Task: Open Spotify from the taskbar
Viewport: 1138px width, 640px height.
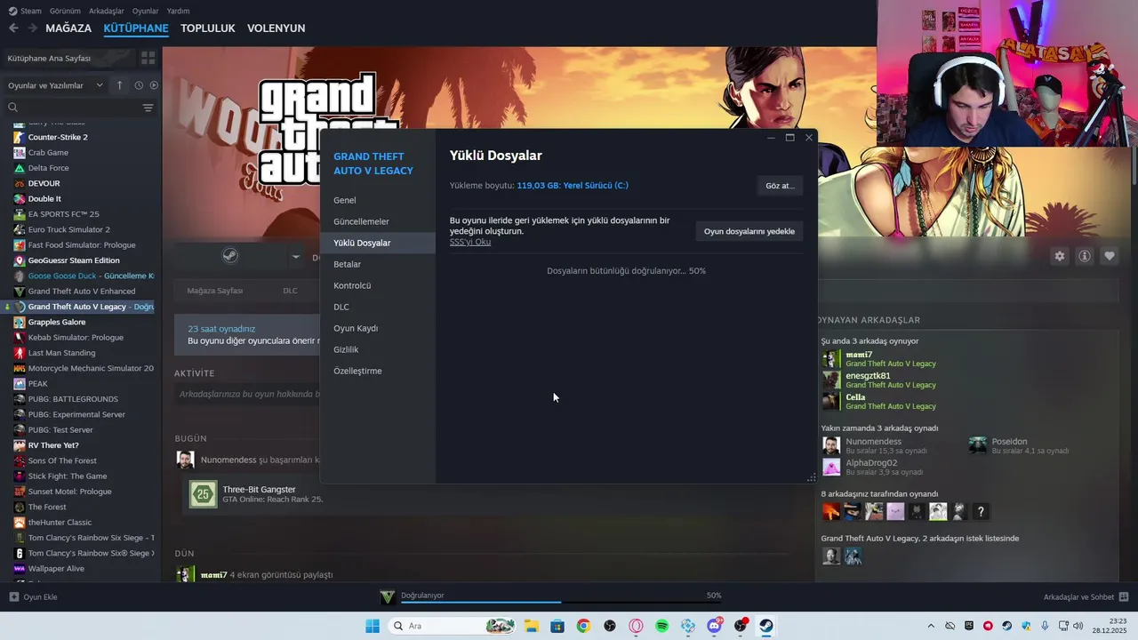Action: pos(662,626)
